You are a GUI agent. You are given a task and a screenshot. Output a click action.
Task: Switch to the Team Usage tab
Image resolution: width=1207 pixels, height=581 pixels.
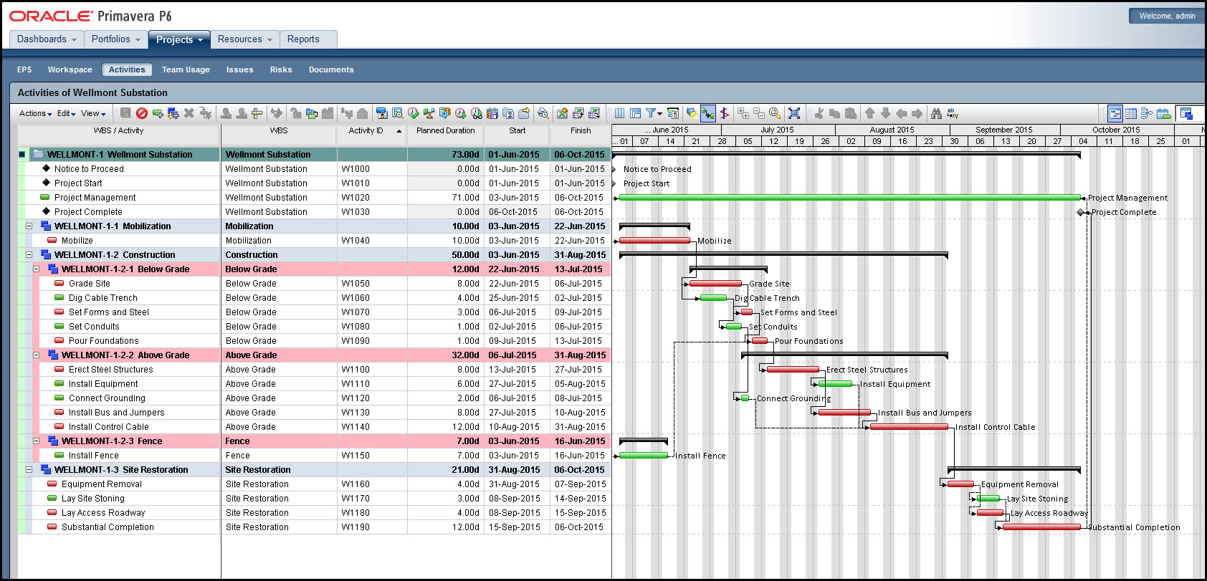(186, 69)
